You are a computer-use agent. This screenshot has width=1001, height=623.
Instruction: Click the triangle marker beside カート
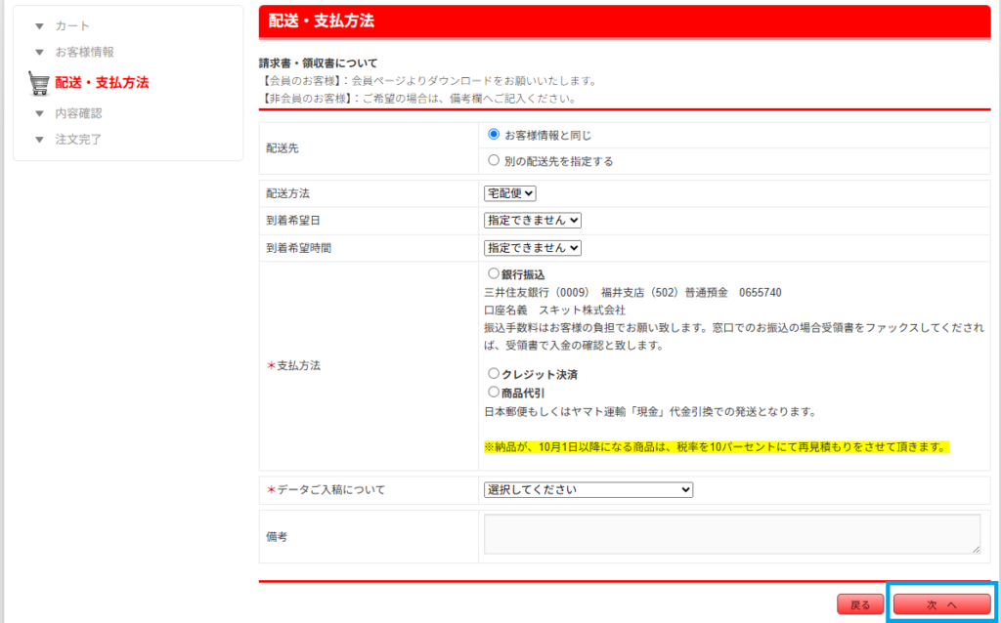(39, 26)
